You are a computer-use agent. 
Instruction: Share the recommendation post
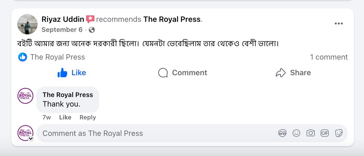[293, 73]
